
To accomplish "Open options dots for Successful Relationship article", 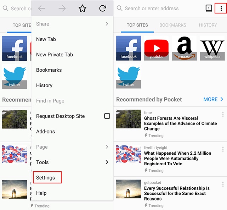I will (223, 184).
